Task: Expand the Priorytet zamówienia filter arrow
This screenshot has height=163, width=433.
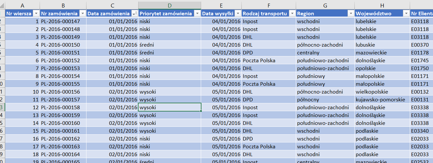Action: point(197,13)
